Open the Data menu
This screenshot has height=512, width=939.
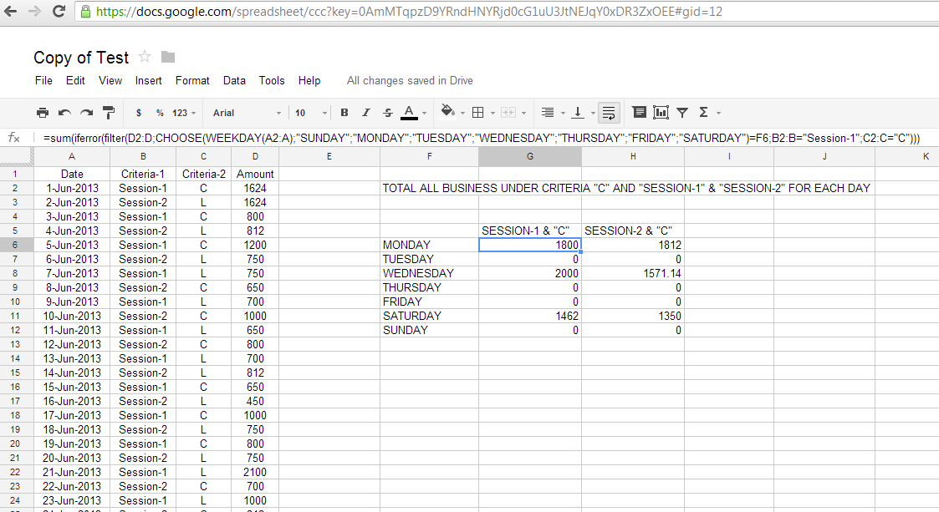[232, 80]
